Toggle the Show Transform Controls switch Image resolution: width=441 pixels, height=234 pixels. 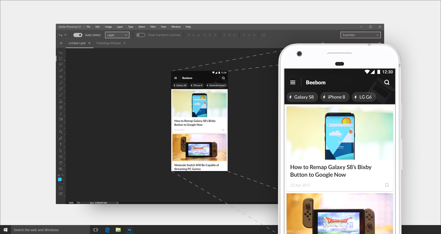point(141,35)
